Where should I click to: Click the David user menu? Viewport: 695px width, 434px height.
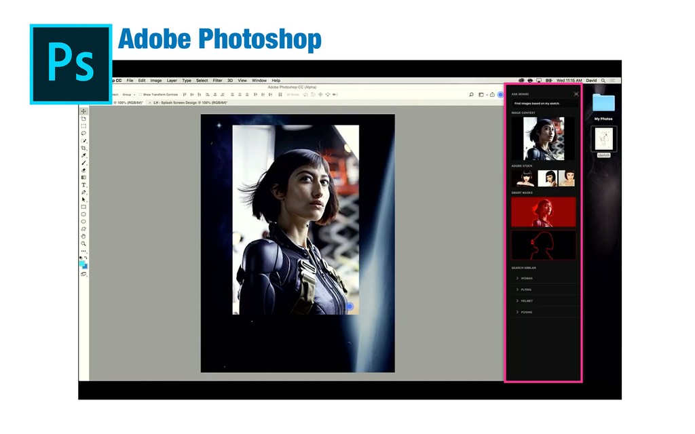[x=591, y=81]
